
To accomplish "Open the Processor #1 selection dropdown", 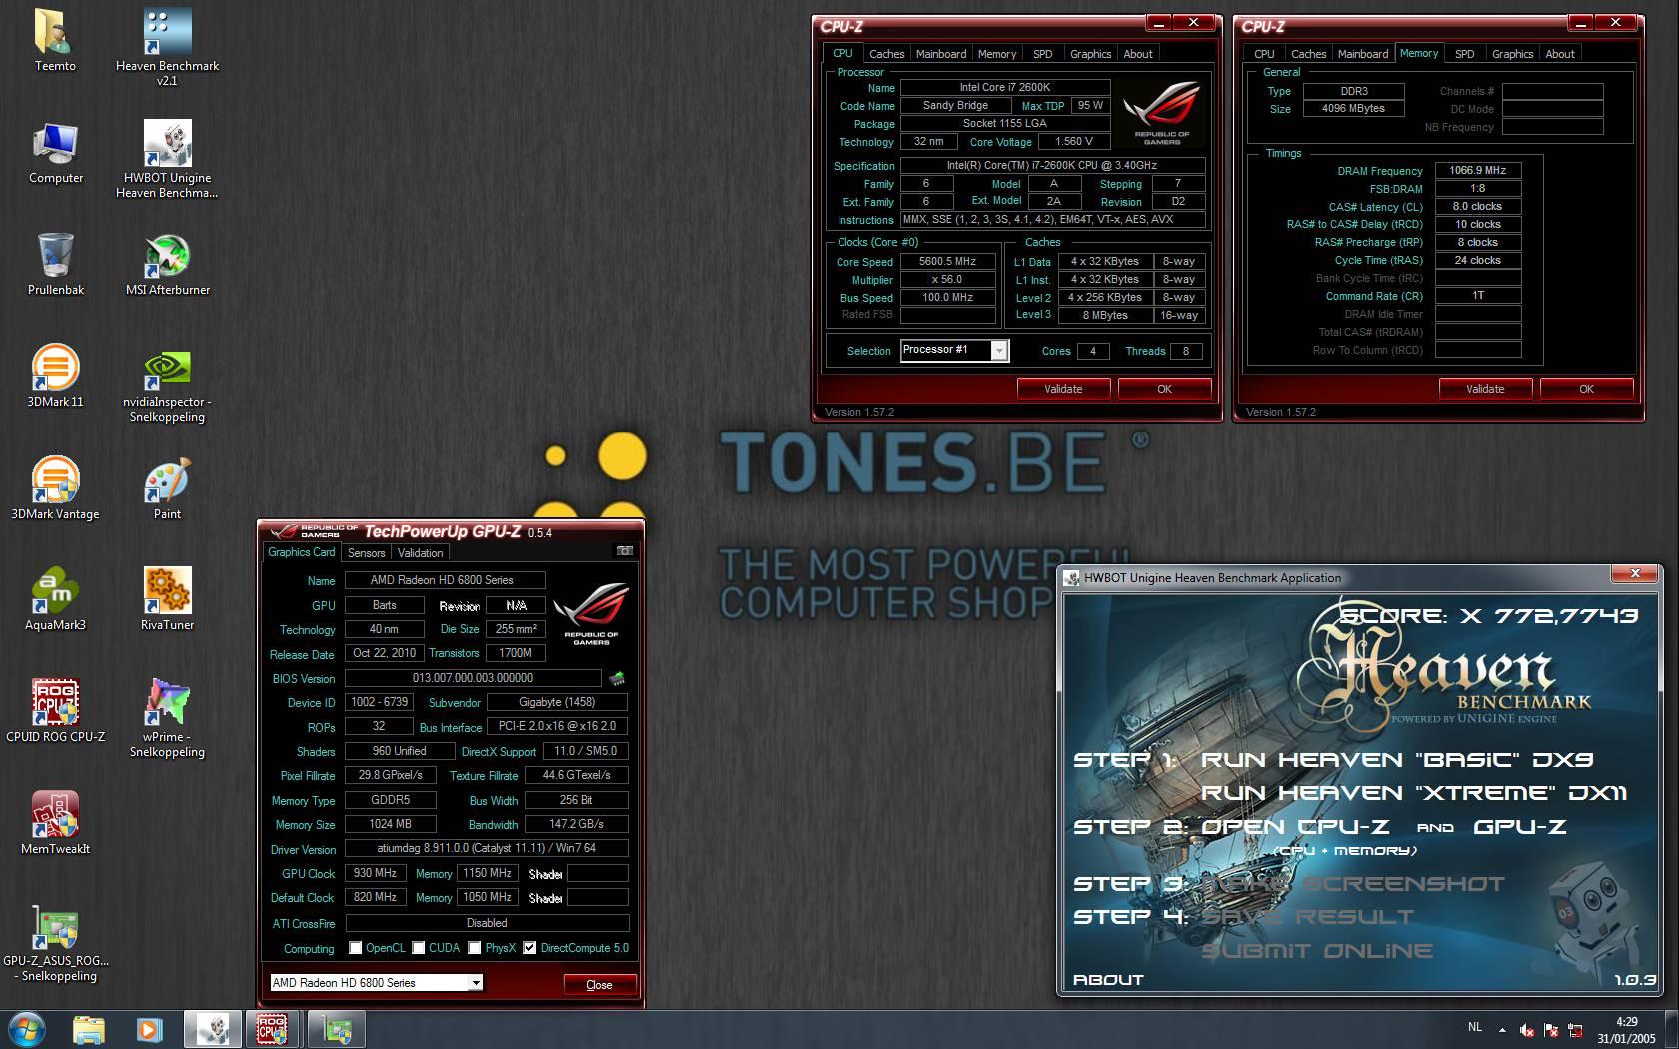I will [x=954, y=350].
